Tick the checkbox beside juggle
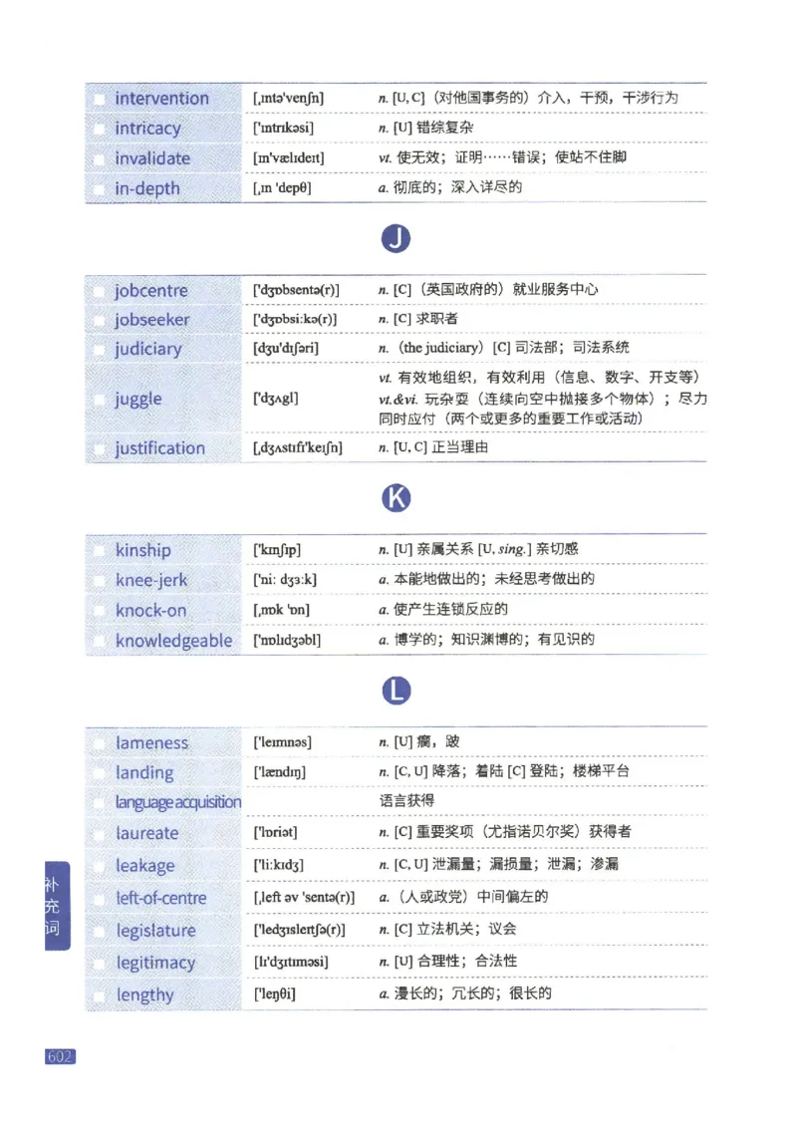 coord(99,399)
